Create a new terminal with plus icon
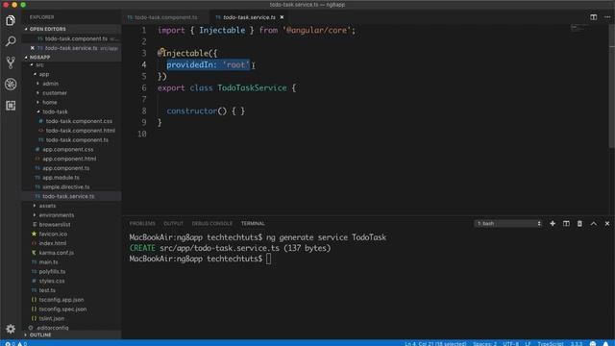This screenshot has width=615, height=346. 553,223
